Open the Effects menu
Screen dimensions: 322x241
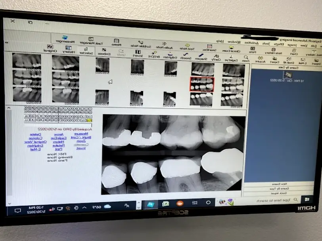click(x=279, y=44)
